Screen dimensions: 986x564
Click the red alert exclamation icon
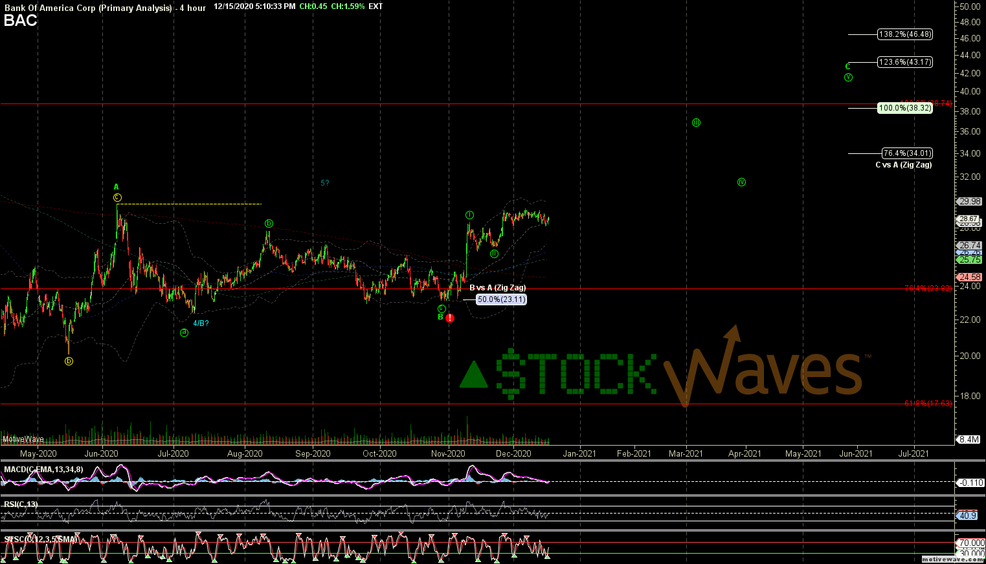450,318
